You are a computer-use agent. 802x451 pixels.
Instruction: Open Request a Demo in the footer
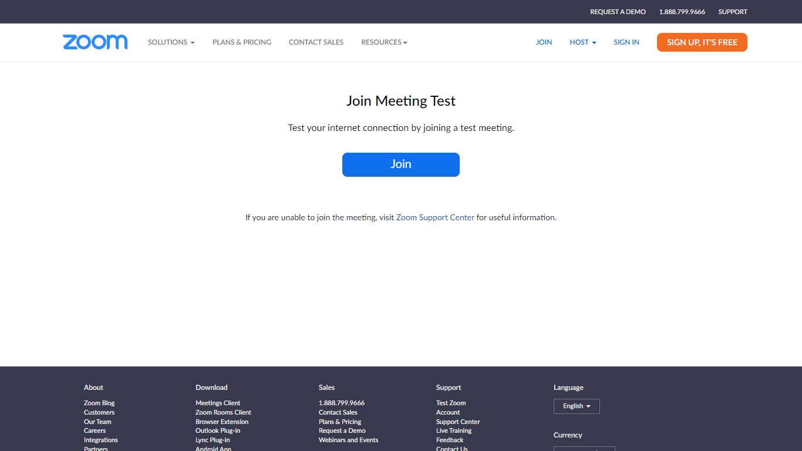point(342,430)
